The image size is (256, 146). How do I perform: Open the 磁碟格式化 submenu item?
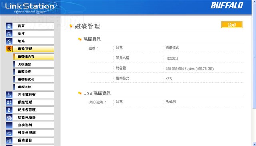(34, 79)
